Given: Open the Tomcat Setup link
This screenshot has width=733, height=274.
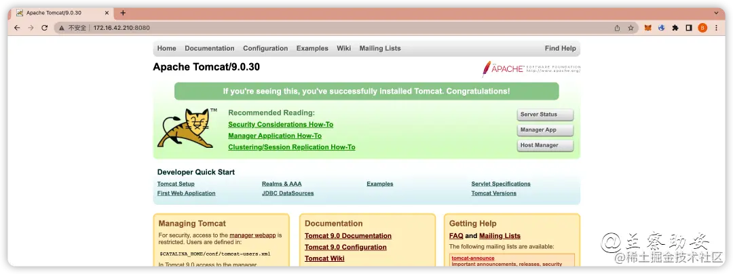Looking at the screenshot, I should pyautogui.click(x=176, y=184).
